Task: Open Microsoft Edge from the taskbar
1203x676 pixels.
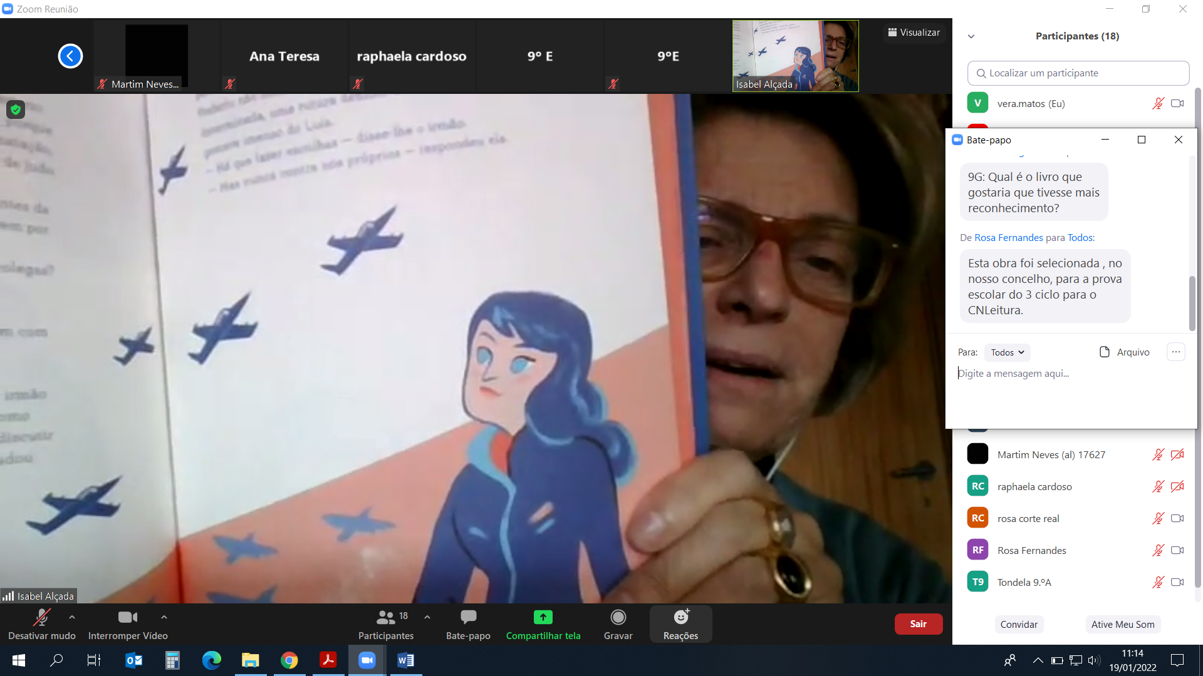Action: pos(211,660)
